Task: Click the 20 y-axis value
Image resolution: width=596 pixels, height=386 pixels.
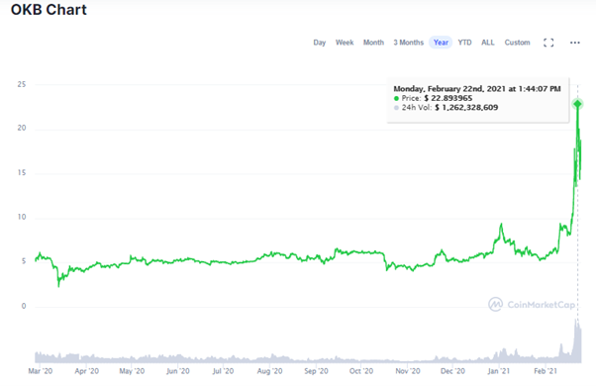Action: click(22, 128)
